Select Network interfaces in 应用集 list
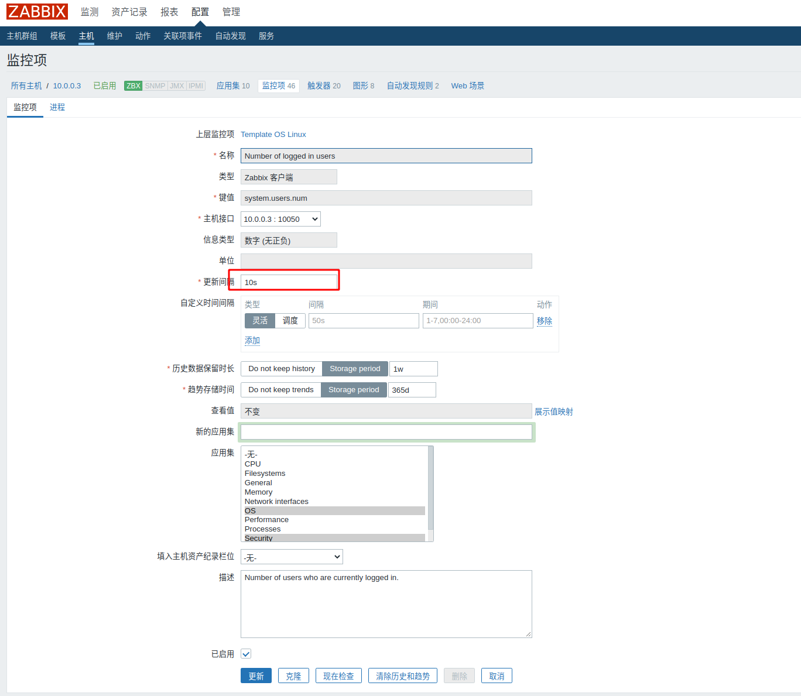The image size is (801, 696). (335, 502)
